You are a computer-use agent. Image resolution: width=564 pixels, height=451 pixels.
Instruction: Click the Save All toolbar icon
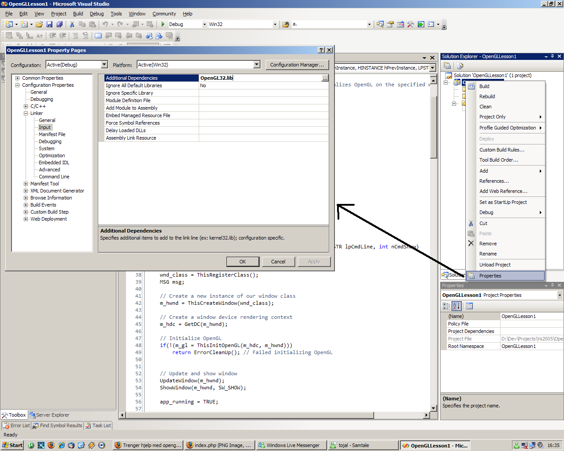[x=59, y=24]
